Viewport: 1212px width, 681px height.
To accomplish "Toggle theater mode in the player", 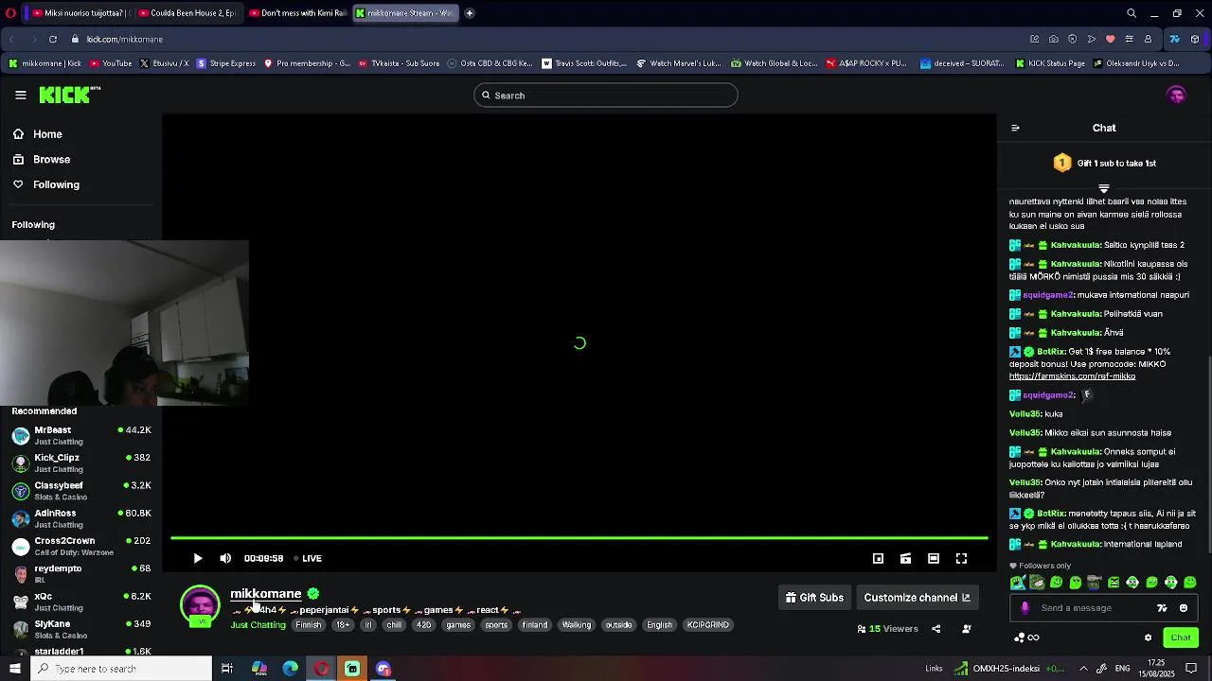I will tap(933, 558).
